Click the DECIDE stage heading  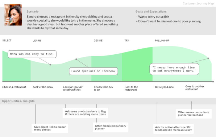[98, 41]
